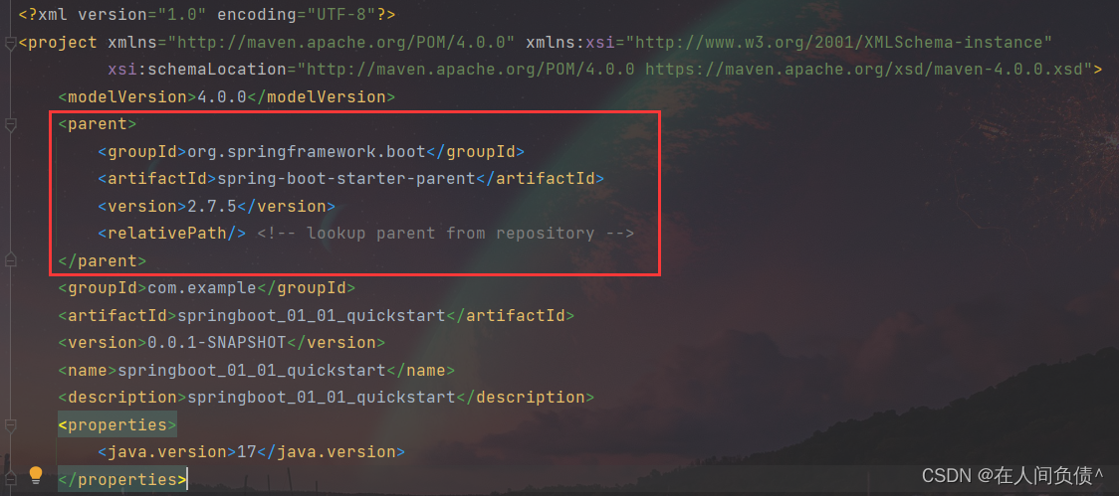Click the 0.0.1-SNAPSHOT version value
Image resolution: width=1119 pixels, height=496 pixels.
click(216, 342)
